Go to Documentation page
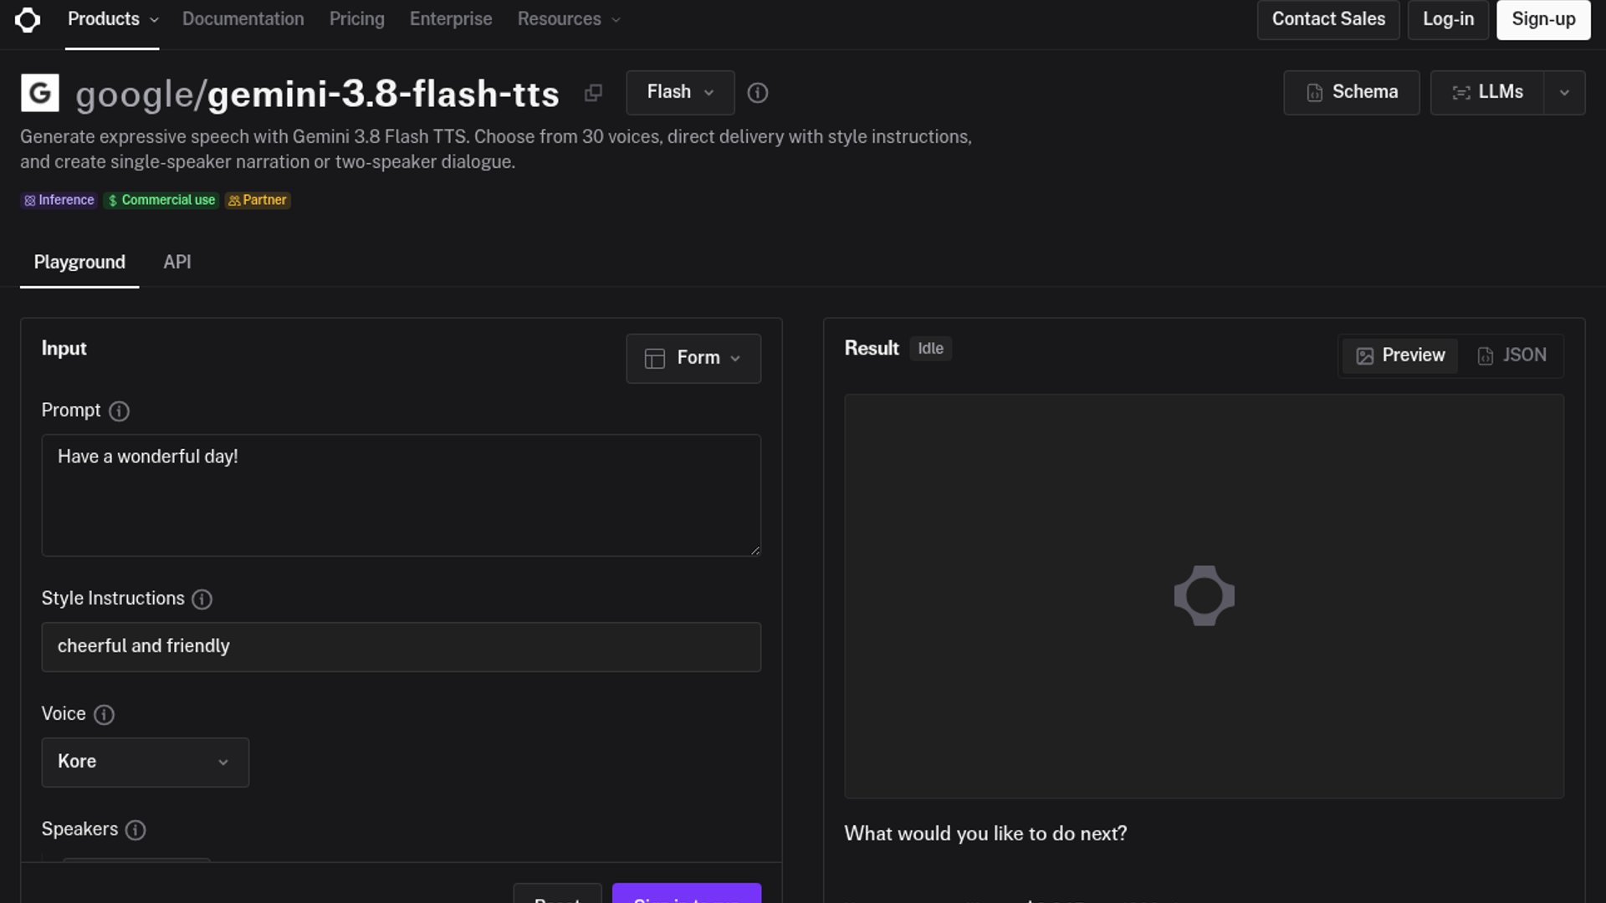 [x=243, y=19]
